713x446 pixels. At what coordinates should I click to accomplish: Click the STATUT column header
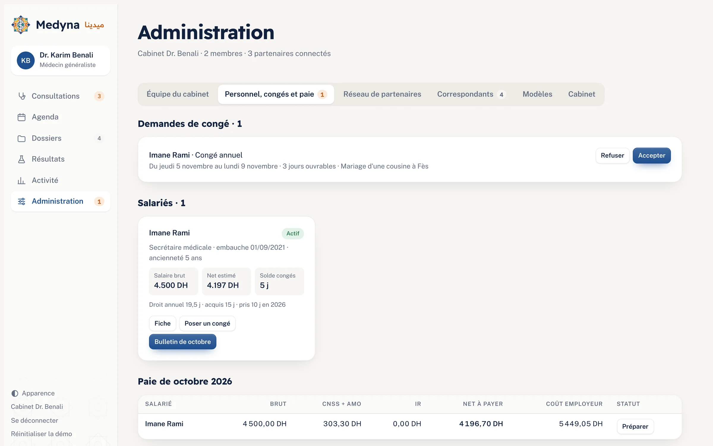[628, 404]
